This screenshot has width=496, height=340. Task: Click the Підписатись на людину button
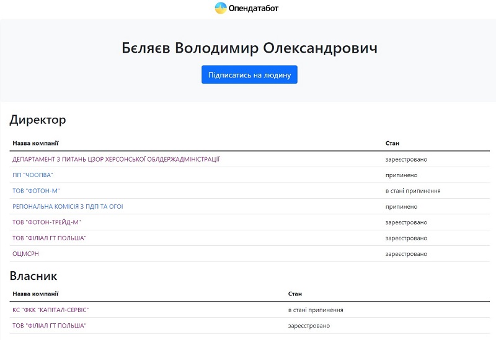(x=249, y=74)
